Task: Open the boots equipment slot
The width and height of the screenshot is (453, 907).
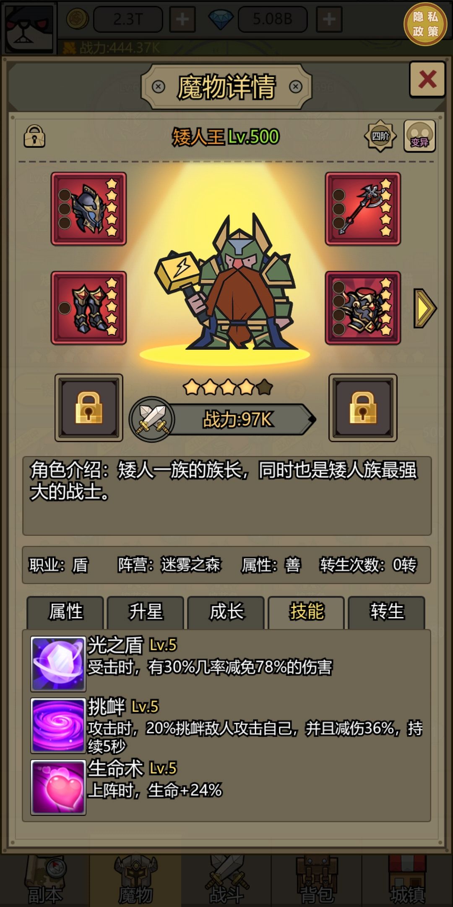Action: click(89, 308)
